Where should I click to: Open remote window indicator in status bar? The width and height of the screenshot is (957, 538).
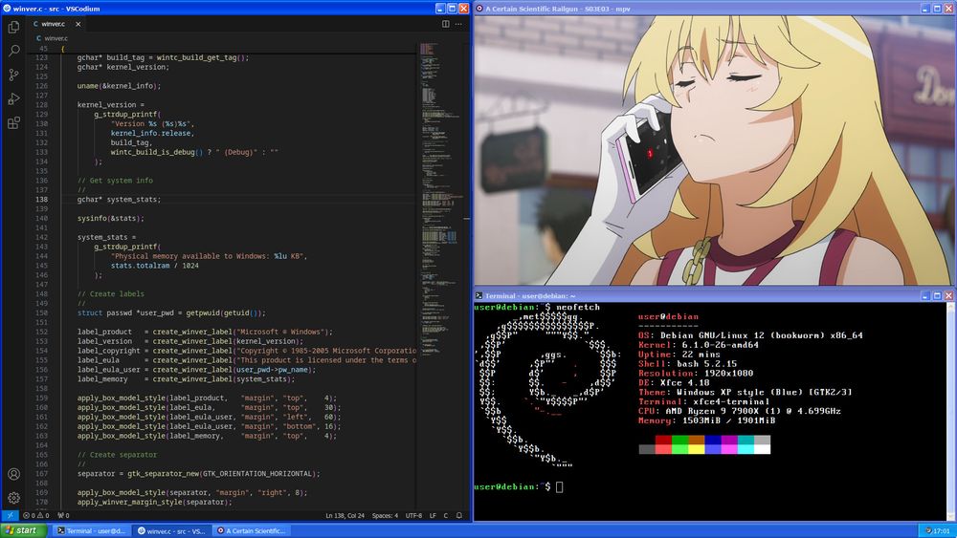[10, 515]
